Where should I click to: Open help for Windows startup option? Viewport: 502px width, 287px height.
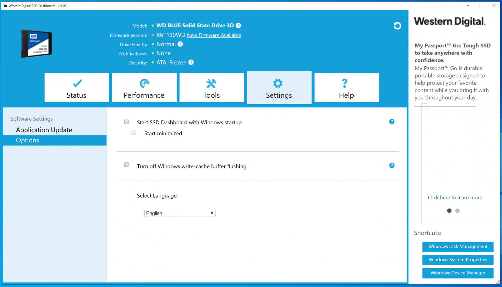coord(392,122)
